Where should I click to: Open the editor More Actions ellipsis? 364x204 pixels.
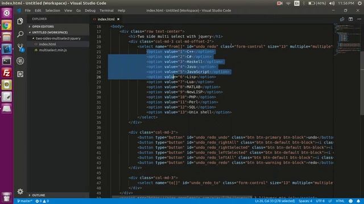tap(359, 19)
